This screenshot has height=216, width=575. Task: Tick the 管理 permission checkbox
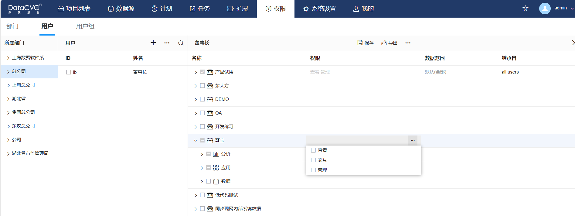[313, 170]
